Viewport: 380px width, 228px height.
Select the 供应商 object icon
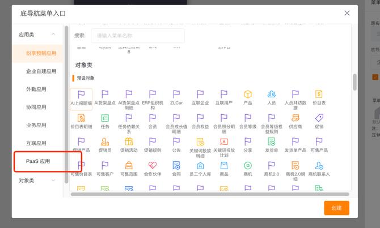(x=295, y=118)
